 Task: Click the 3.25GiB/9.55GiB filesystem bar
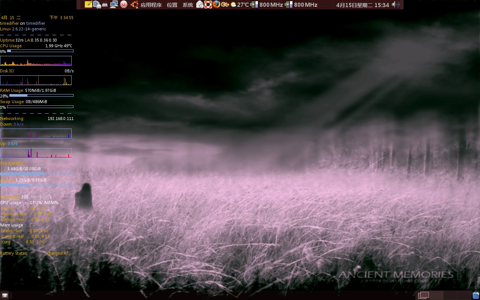[37, 185]
